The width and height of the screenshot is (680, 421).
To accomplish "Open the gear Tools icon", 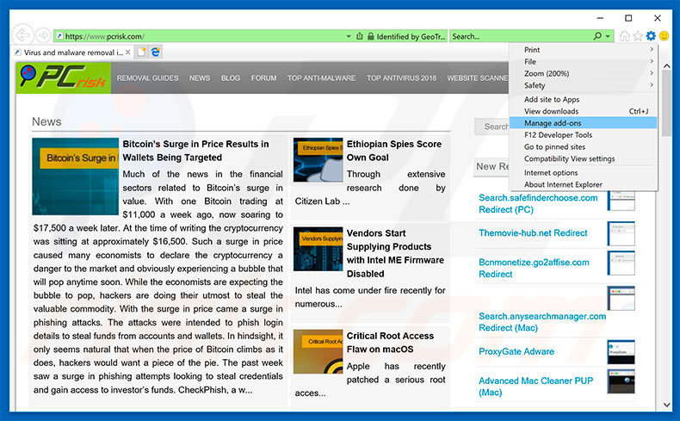I will pyautogui.click(x=651, y=36).
